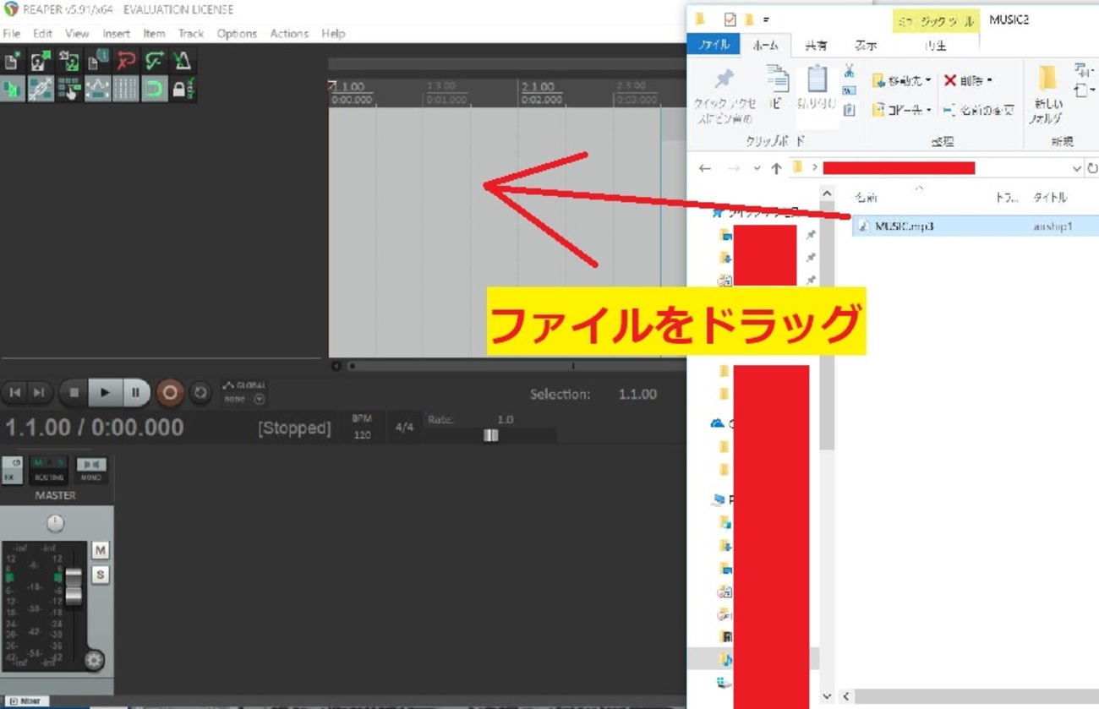The width and height of the screenshot is (1099, 709).
Task: Create a new project
Action: click(x=13, y=60)
